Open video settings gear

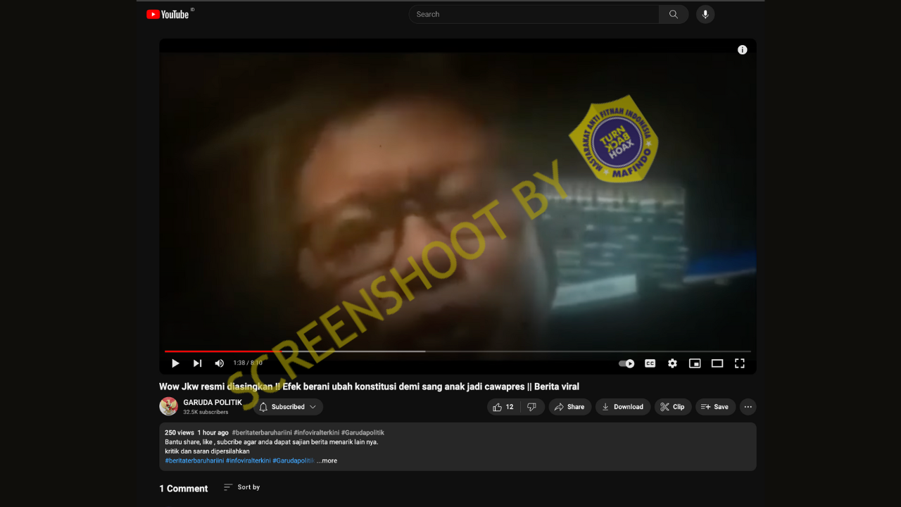click(x=672, y=363)
